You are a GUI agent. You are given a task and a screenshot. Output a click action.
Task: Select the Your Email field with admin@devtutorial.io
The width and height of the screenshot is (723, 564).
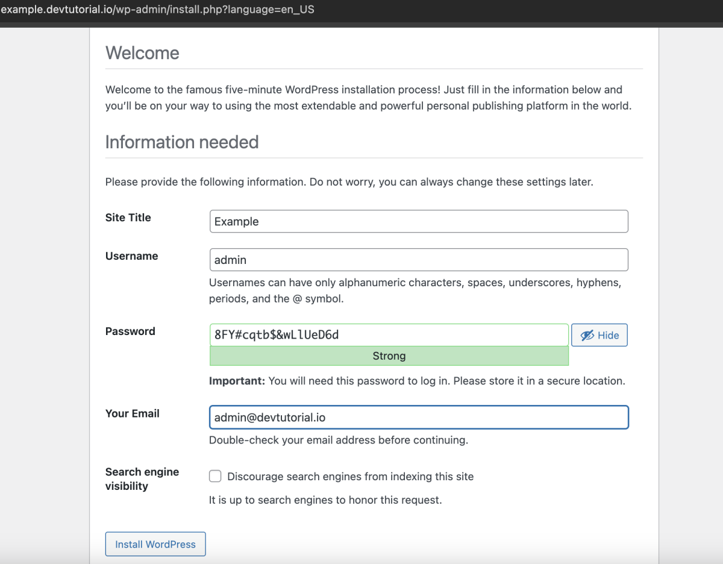[419, 417]
